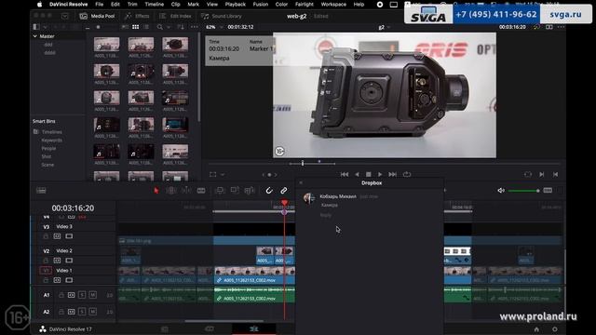
Task: Click the Match Frame icon in viewer
Action: [528, 174]
